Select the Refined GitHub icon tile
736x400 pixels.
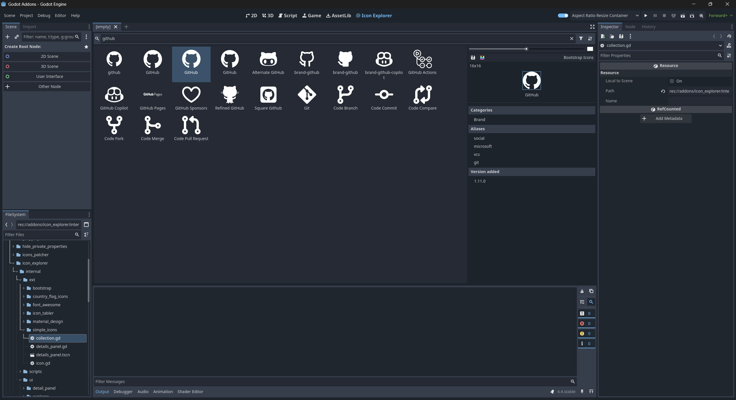click(x=229, y=98)
